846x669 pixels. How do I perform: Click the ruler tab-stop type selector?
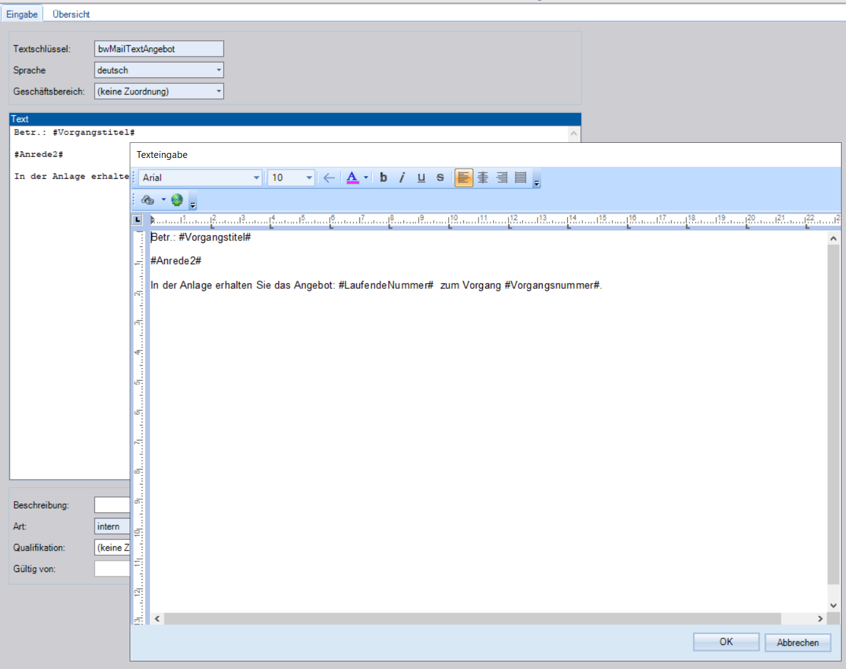point(137,220)
